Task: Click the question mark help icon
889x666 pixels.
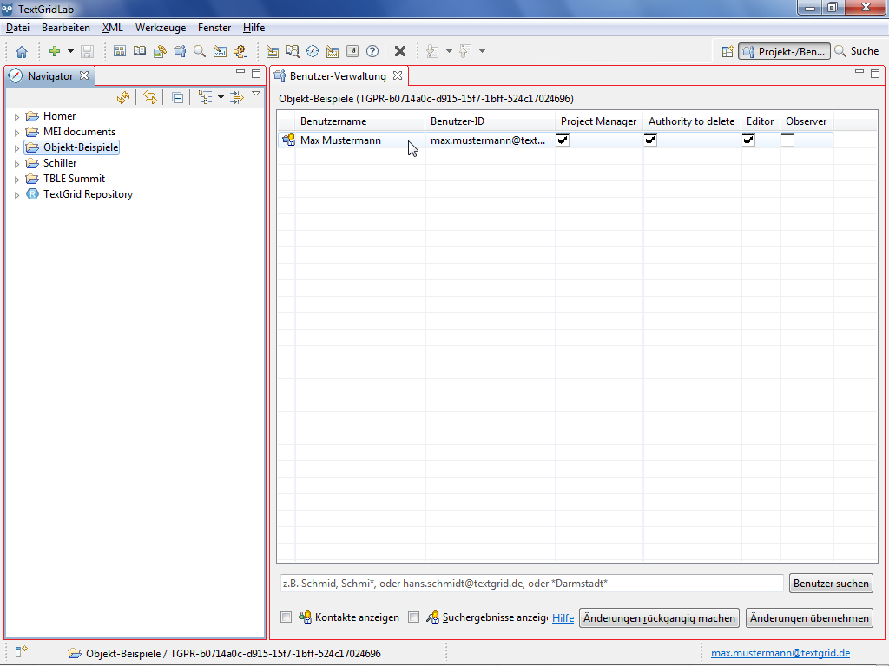Action: pyautogui.click(x=372, y=52)
